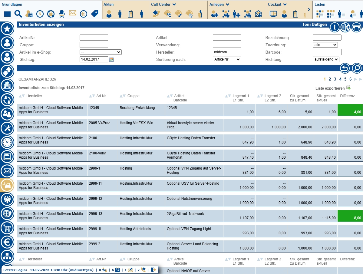Toggle Gruppe column sorting arrow
This screenshot has width=363, height=274.
click(122, 96)
